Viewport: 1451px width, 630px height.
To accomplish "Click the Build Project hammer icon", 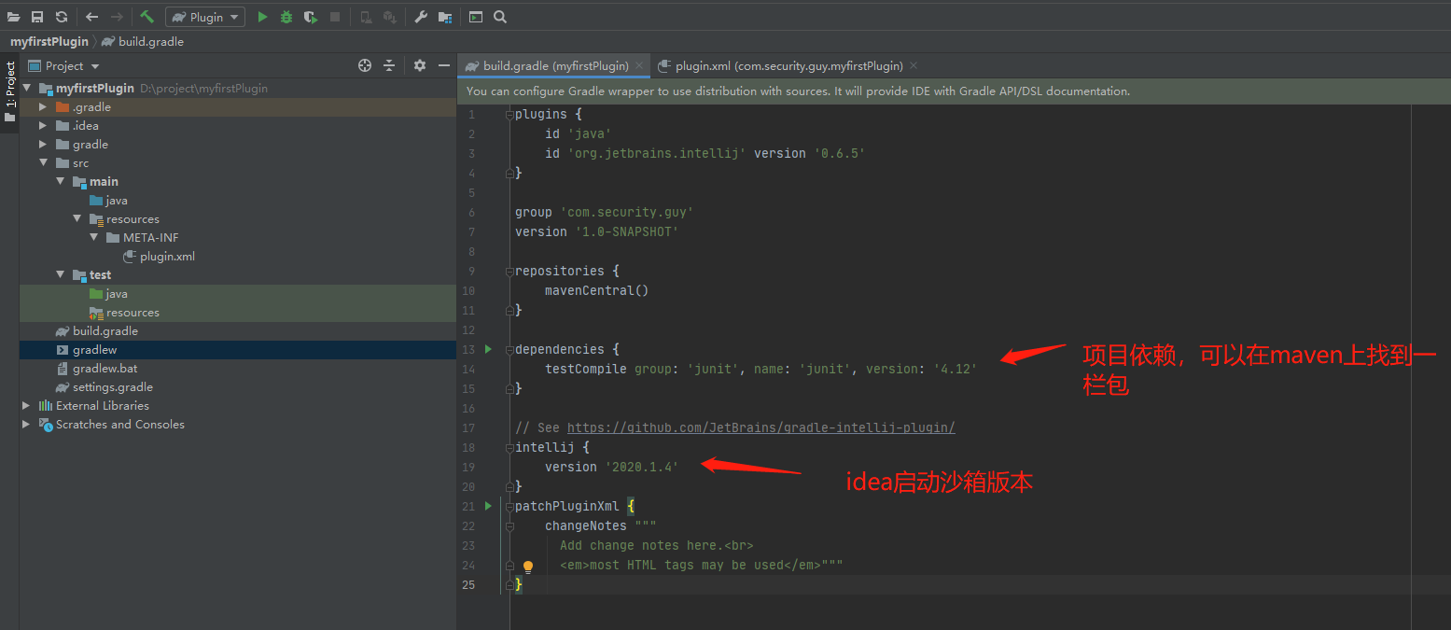I will coord(146,17).
